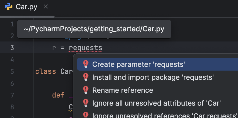The width and height of the screenshot is (238, 118).
Task: Click the 'class' keyword on line 5
Action: pos(46,71)
